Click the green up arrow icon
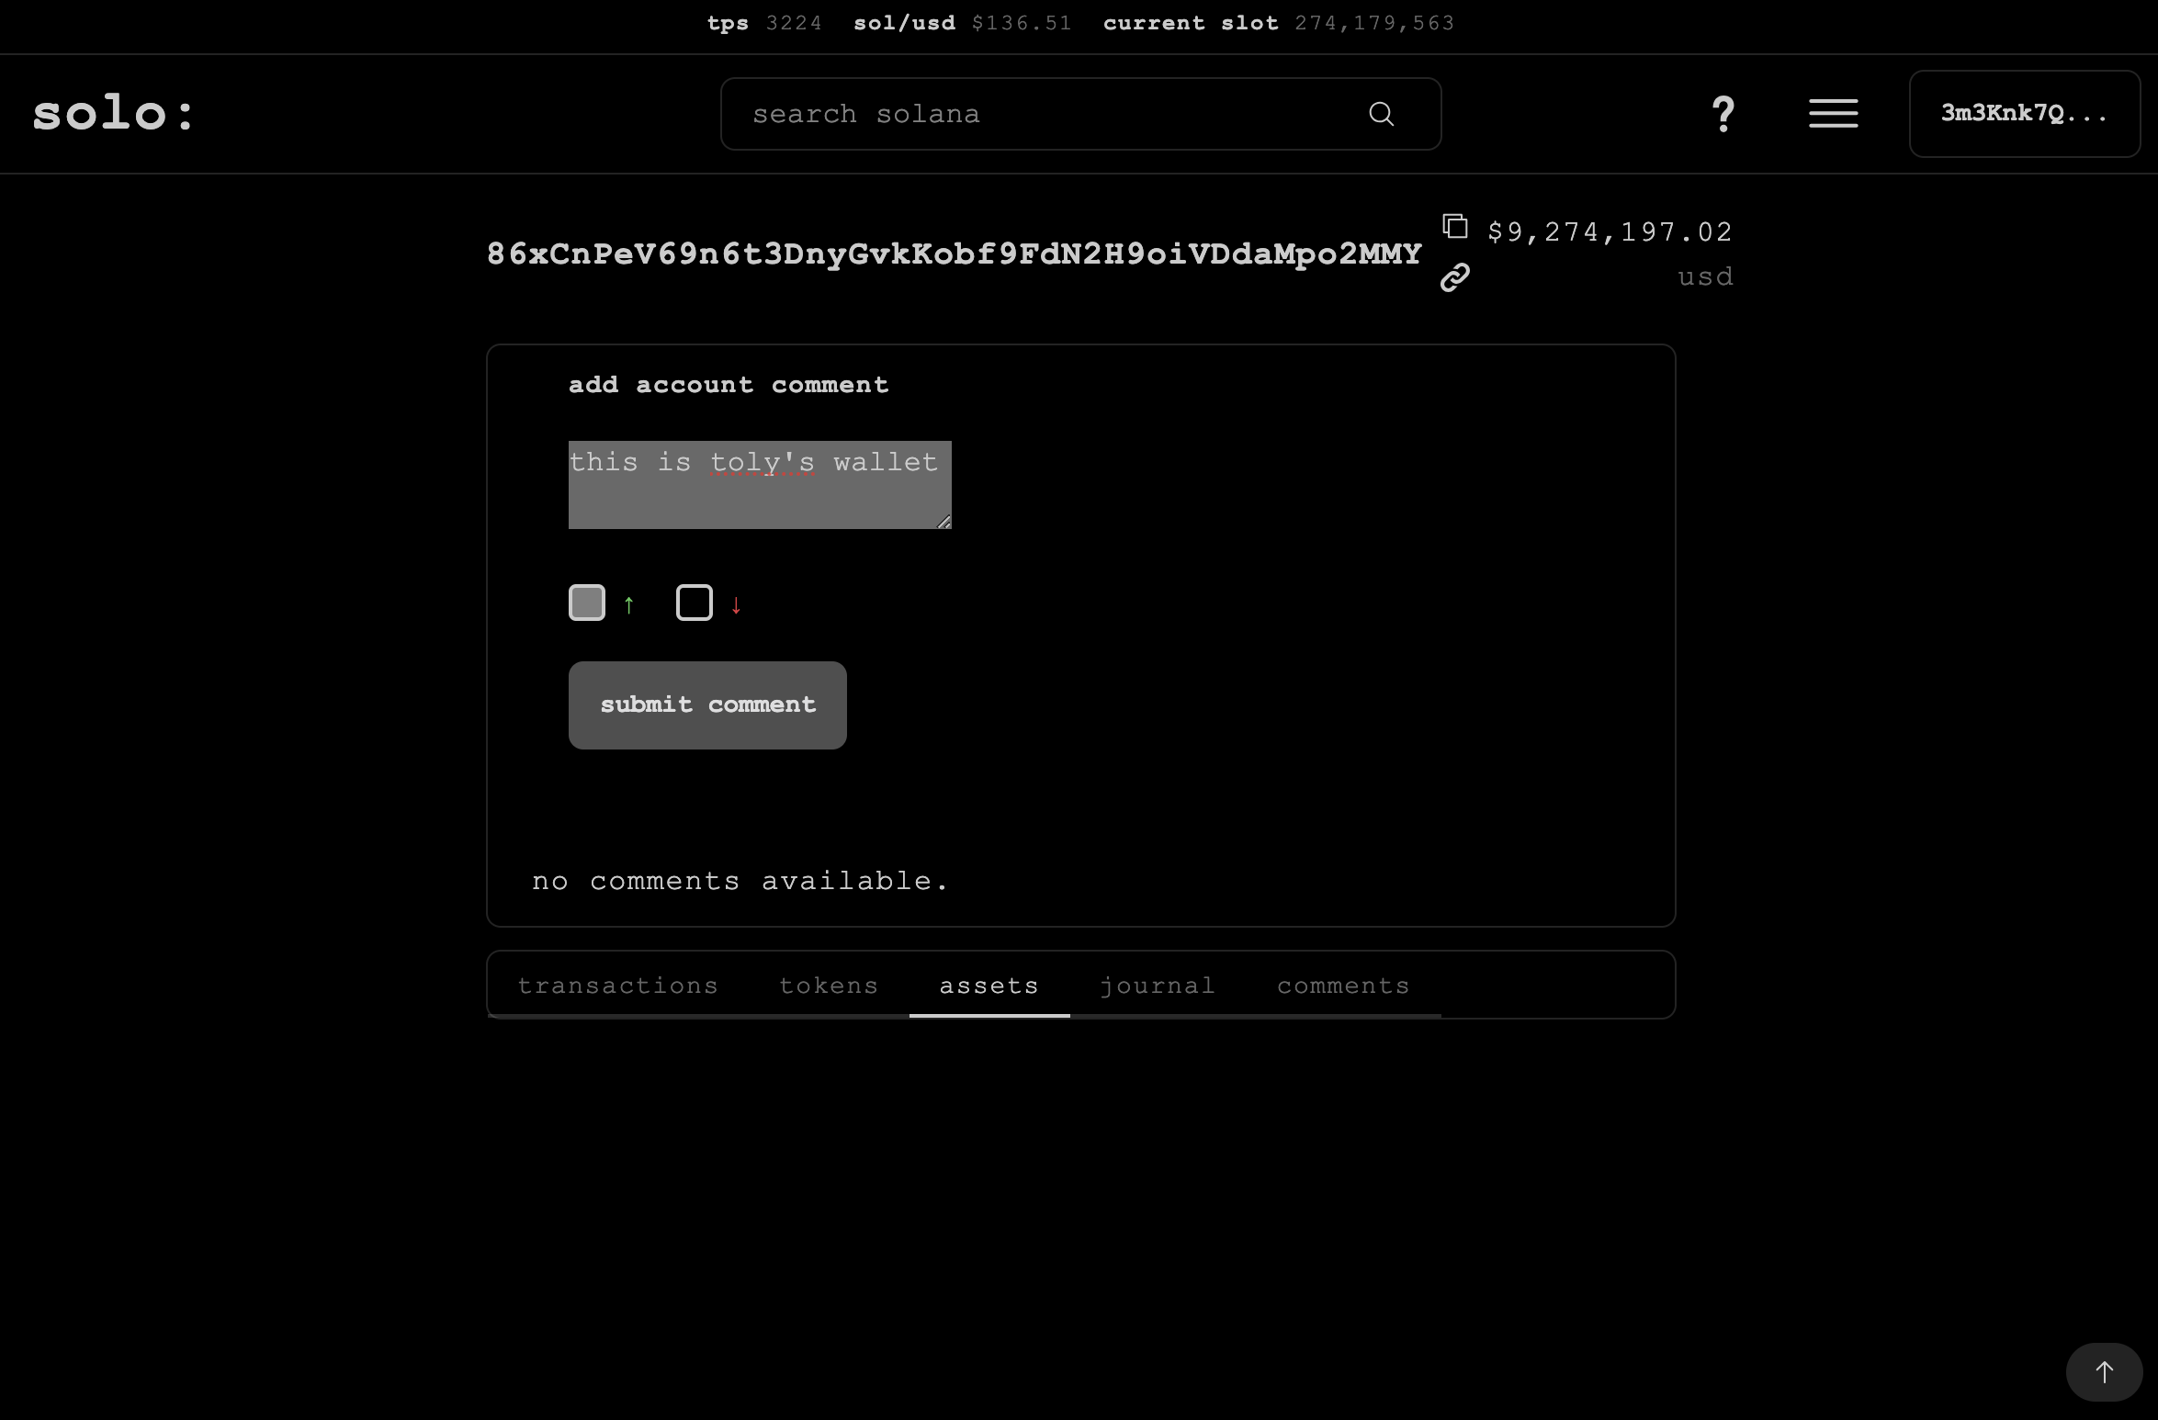Viewport: 2158px width, 1420px height. (629, 604)
